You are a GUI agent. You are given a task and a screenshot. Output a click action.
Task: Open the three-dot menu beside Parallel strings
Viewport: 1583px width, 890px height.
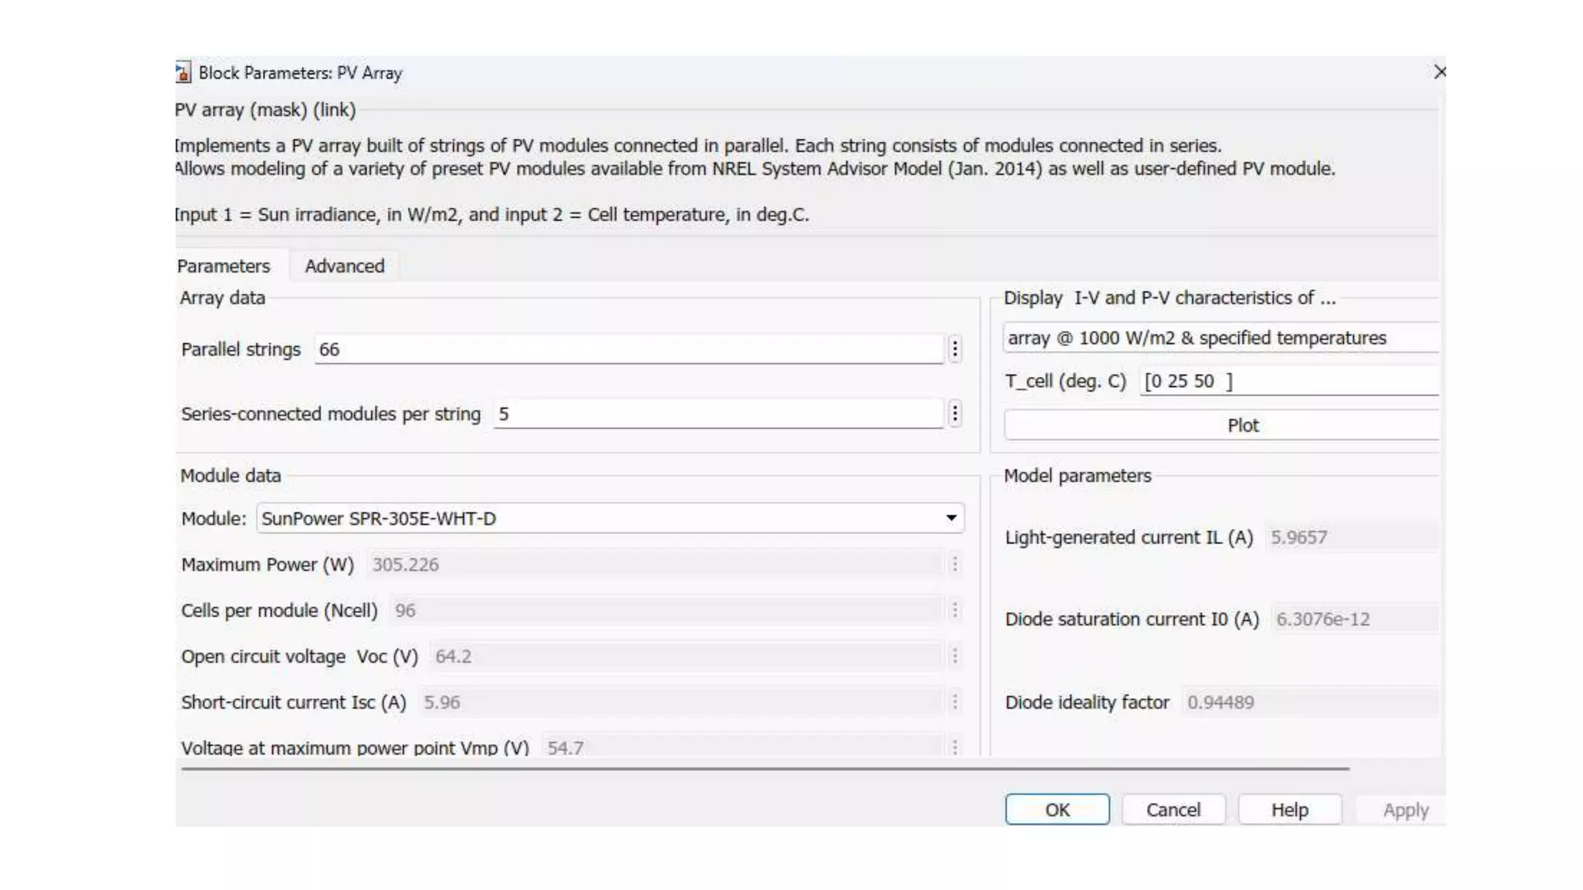955,349
